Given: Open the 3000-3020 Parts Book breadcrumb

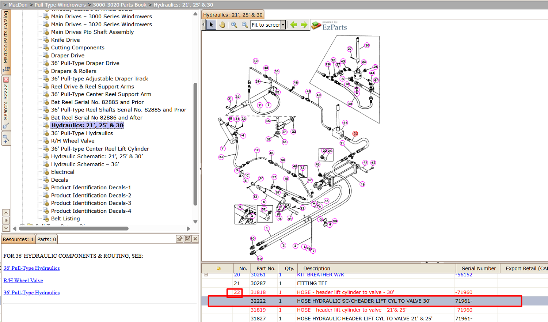Looking at the screenshot, I should pyautogui.click(x=119, y=5).
